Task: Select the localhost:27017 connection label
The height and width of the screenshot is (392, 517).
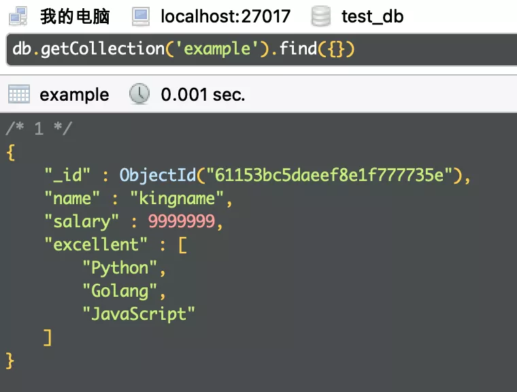Action: 225,16
